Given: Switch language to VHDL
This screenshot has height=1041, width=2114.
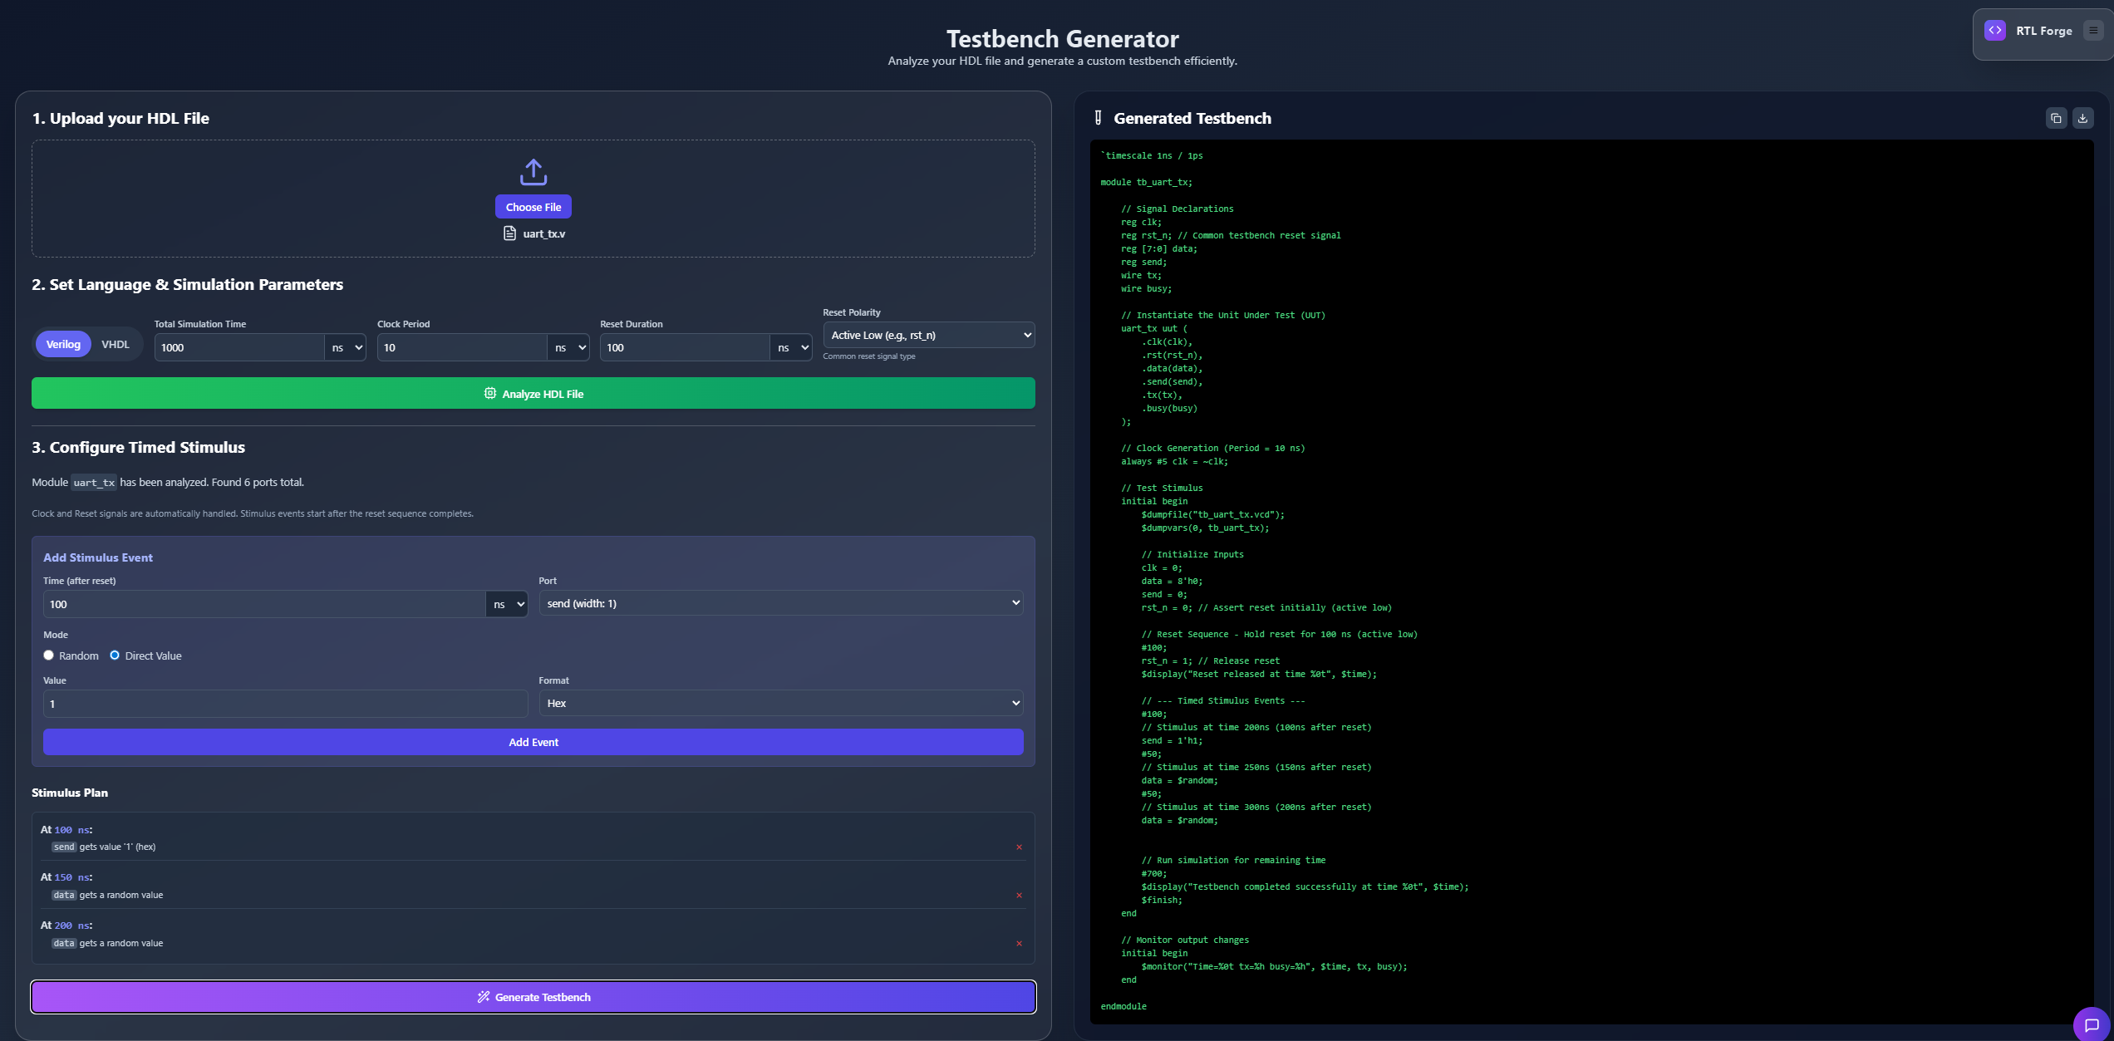Looking at the screenshot, I should point(116,344).
